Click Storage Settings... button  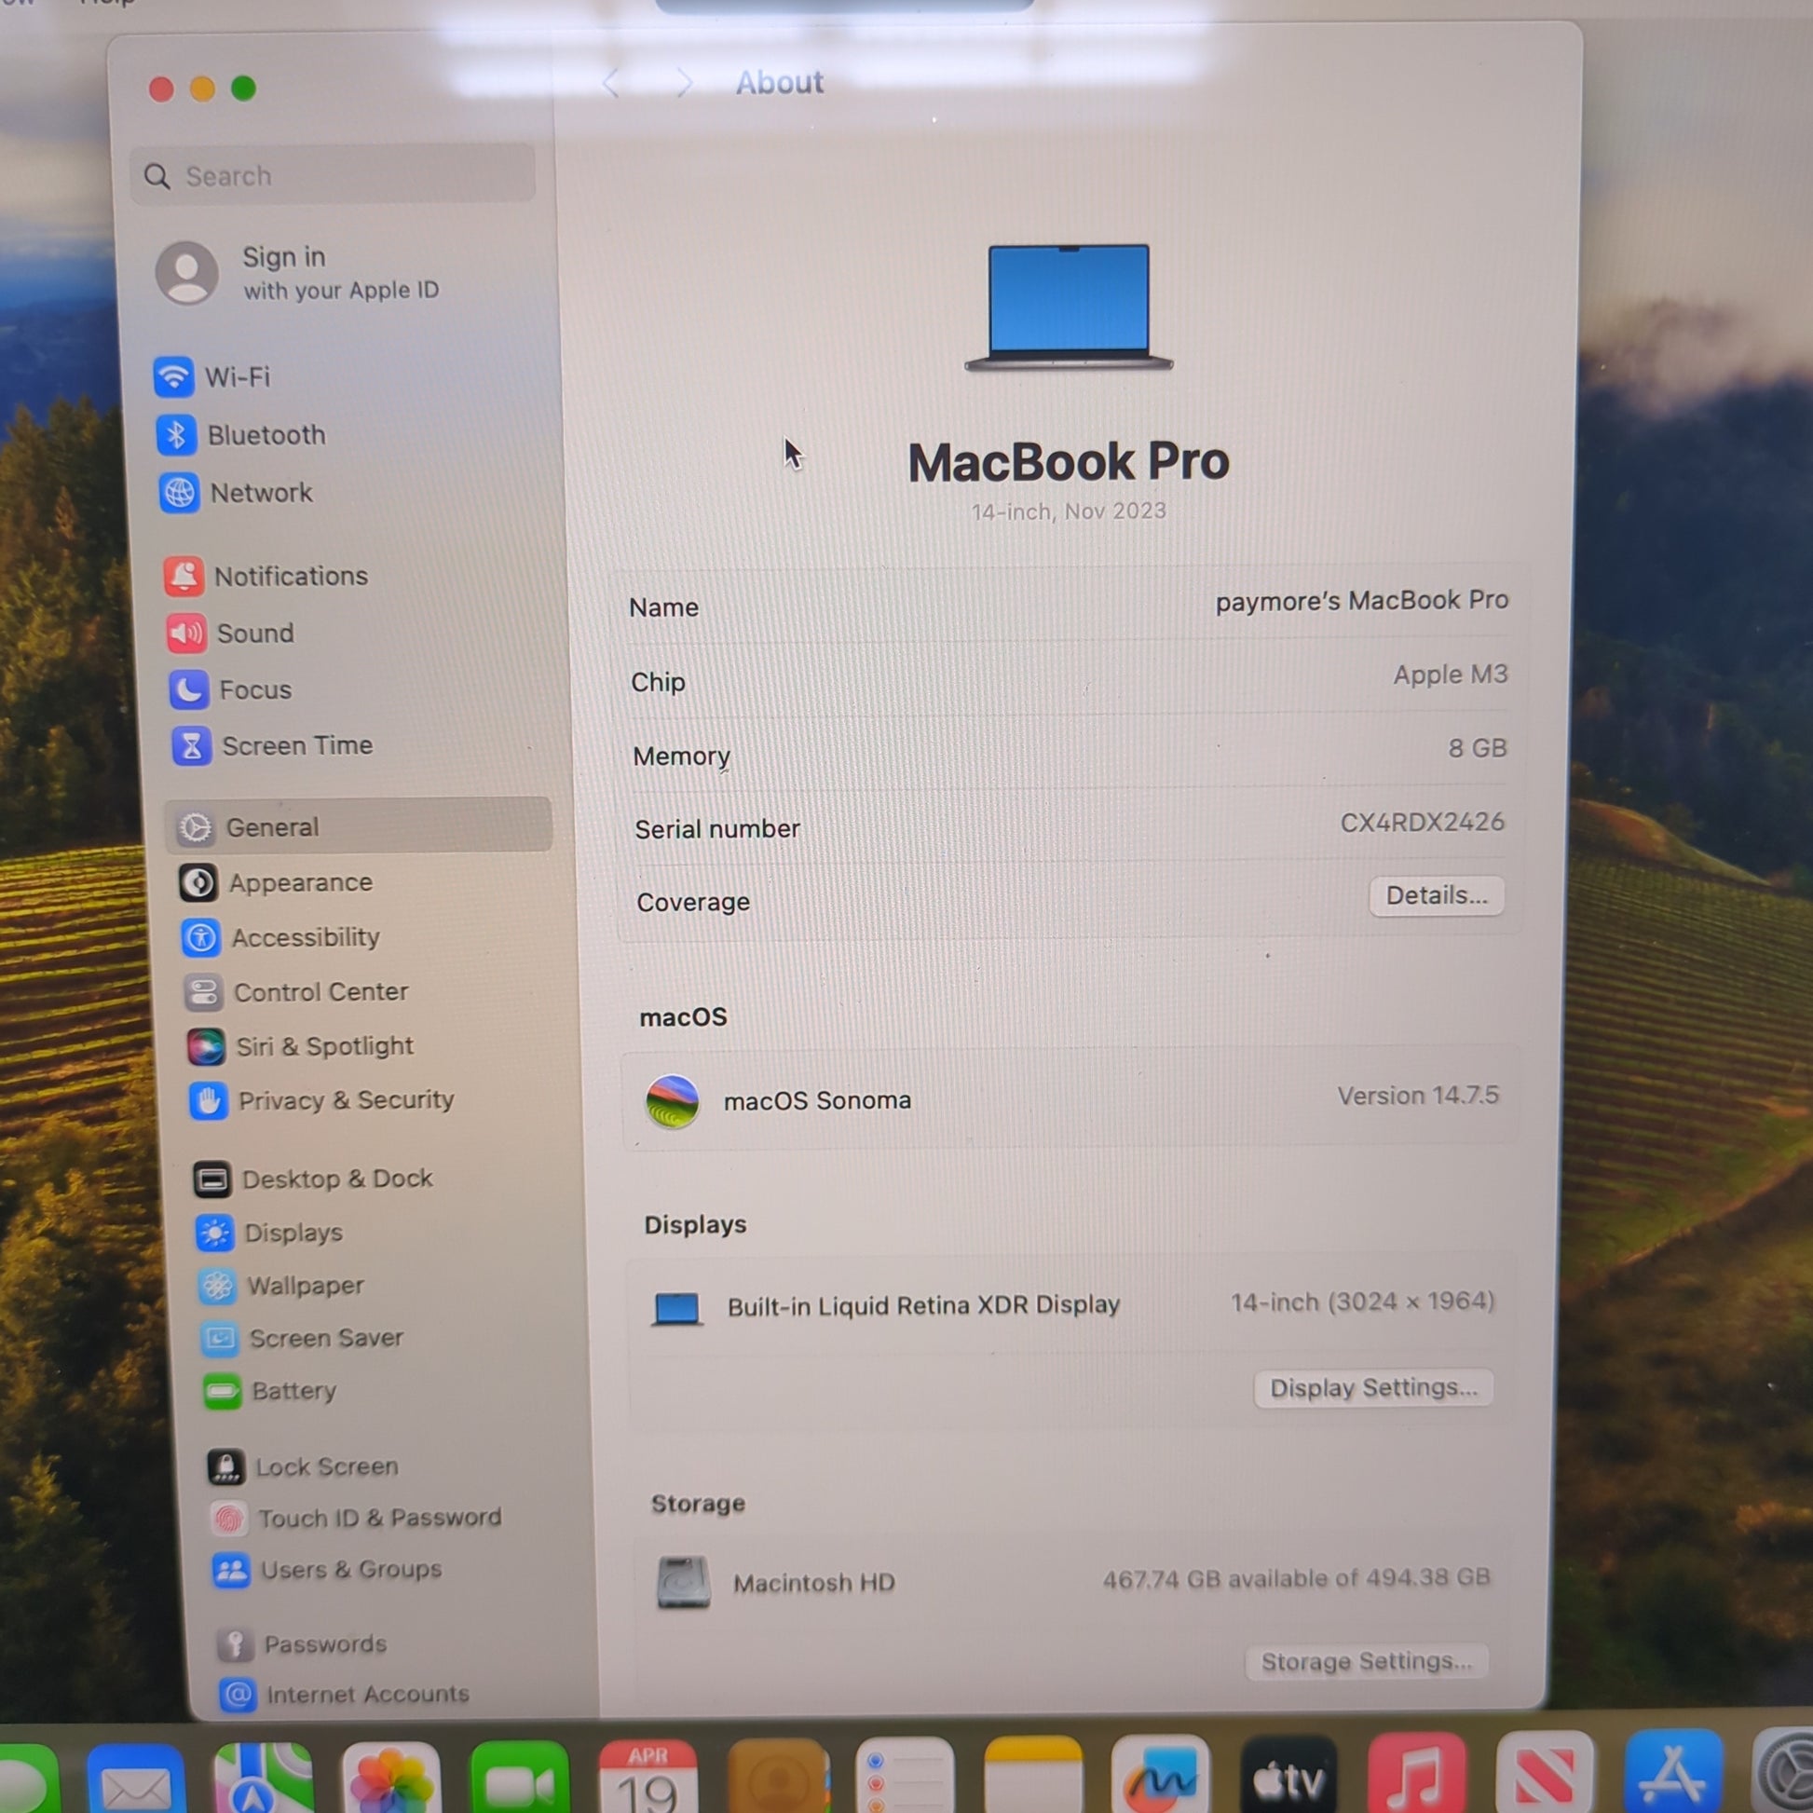pos(1367,1662)
